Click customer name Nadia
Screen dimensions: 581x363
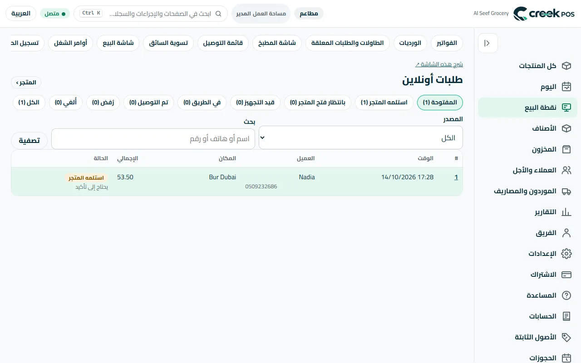(307, 177)
